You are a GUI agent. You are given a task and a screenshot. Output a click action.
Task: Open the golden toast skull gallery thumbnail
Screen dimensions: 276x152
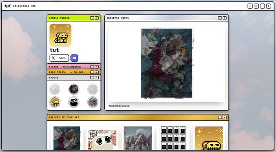click(209, 138)
